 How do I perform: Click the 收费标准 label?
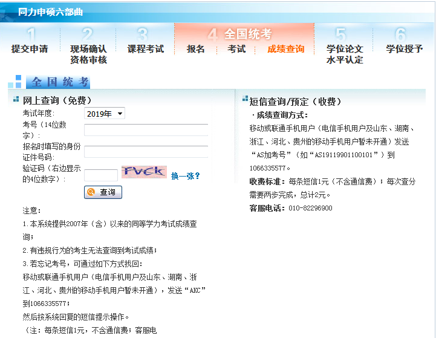[x=267, y=181]
